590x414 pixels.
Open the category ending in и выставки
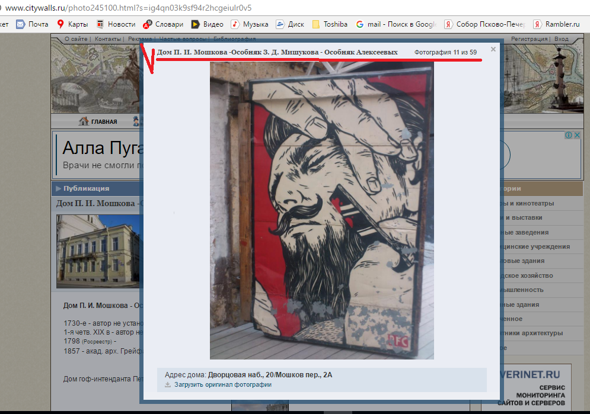tap(521, 217)
